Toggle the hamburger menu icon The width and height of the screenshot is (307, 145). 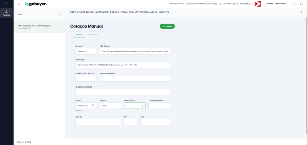click(19, 4)
